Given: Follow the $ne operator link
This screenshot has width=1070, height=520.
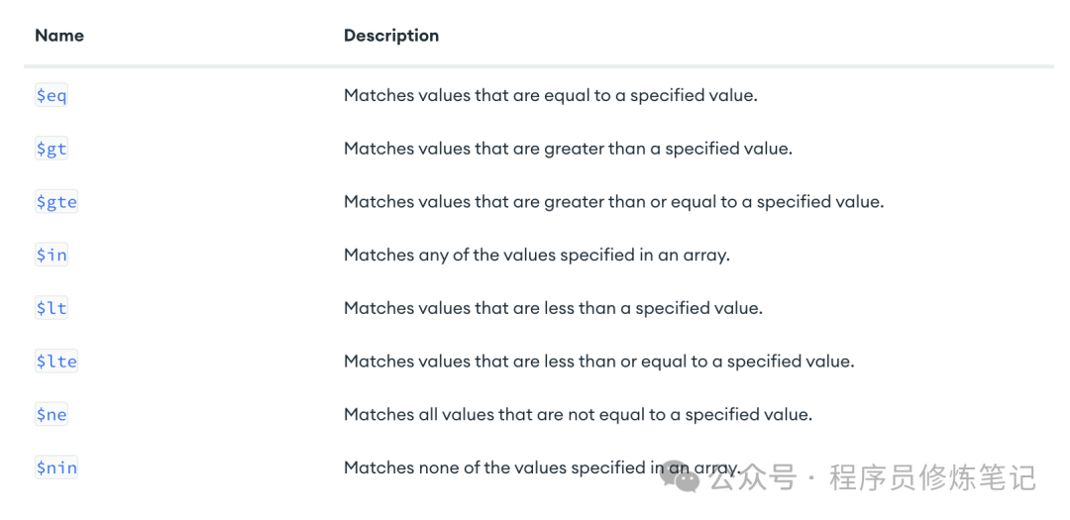Looking at the screenshot, I should pos(52,415).
